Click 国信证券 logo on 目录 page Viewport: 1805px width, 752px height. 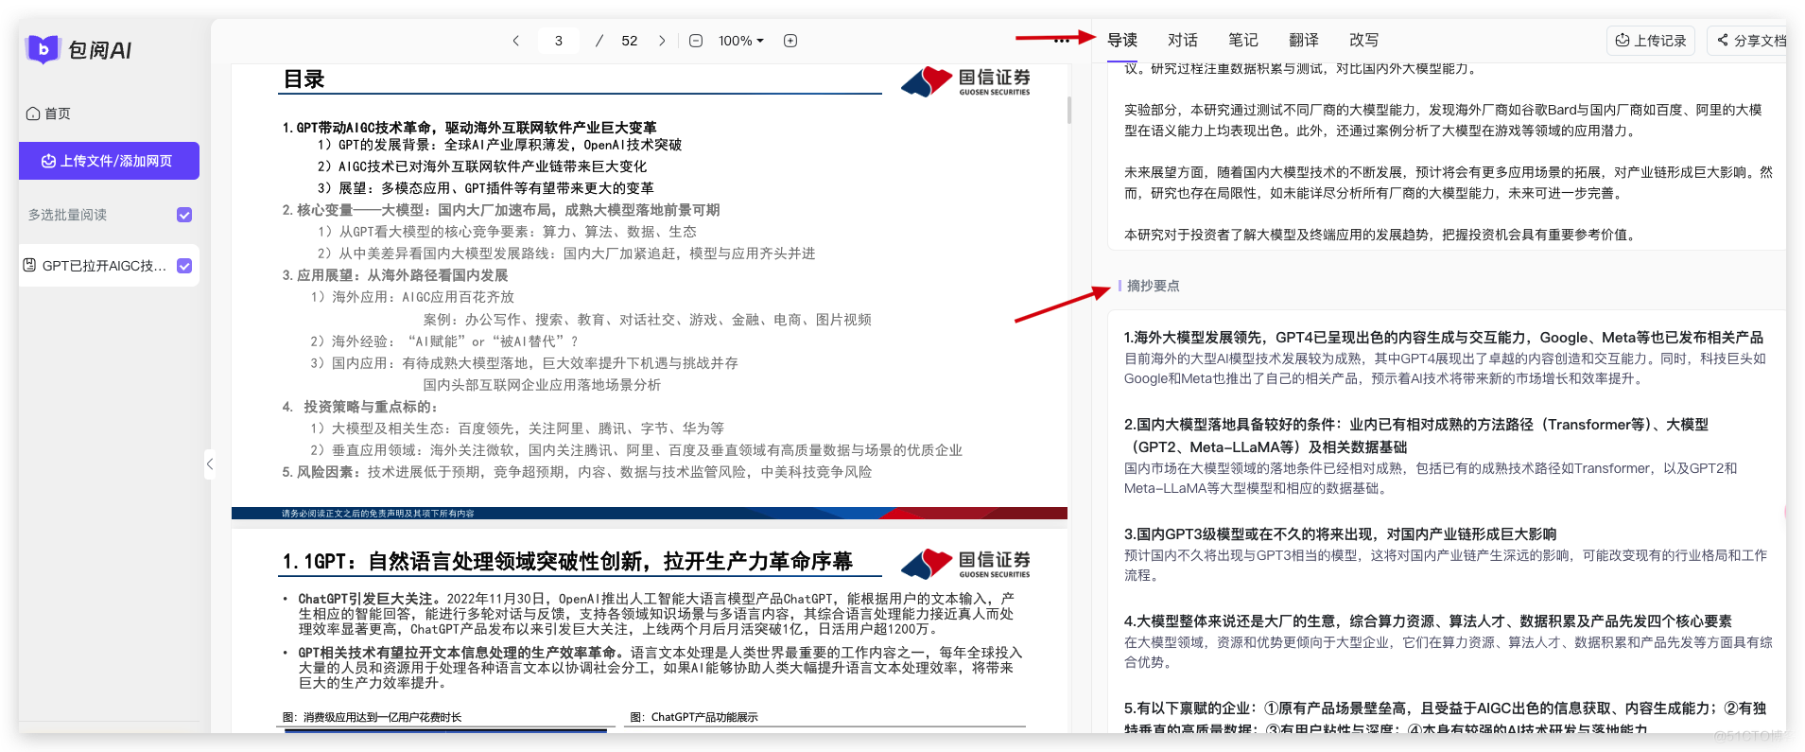point(965,81)
